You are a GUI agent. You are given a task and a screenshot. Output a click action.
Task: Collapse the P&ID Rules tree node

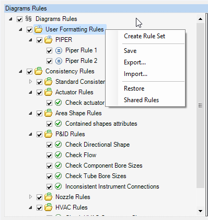click(x=30, y=134)
